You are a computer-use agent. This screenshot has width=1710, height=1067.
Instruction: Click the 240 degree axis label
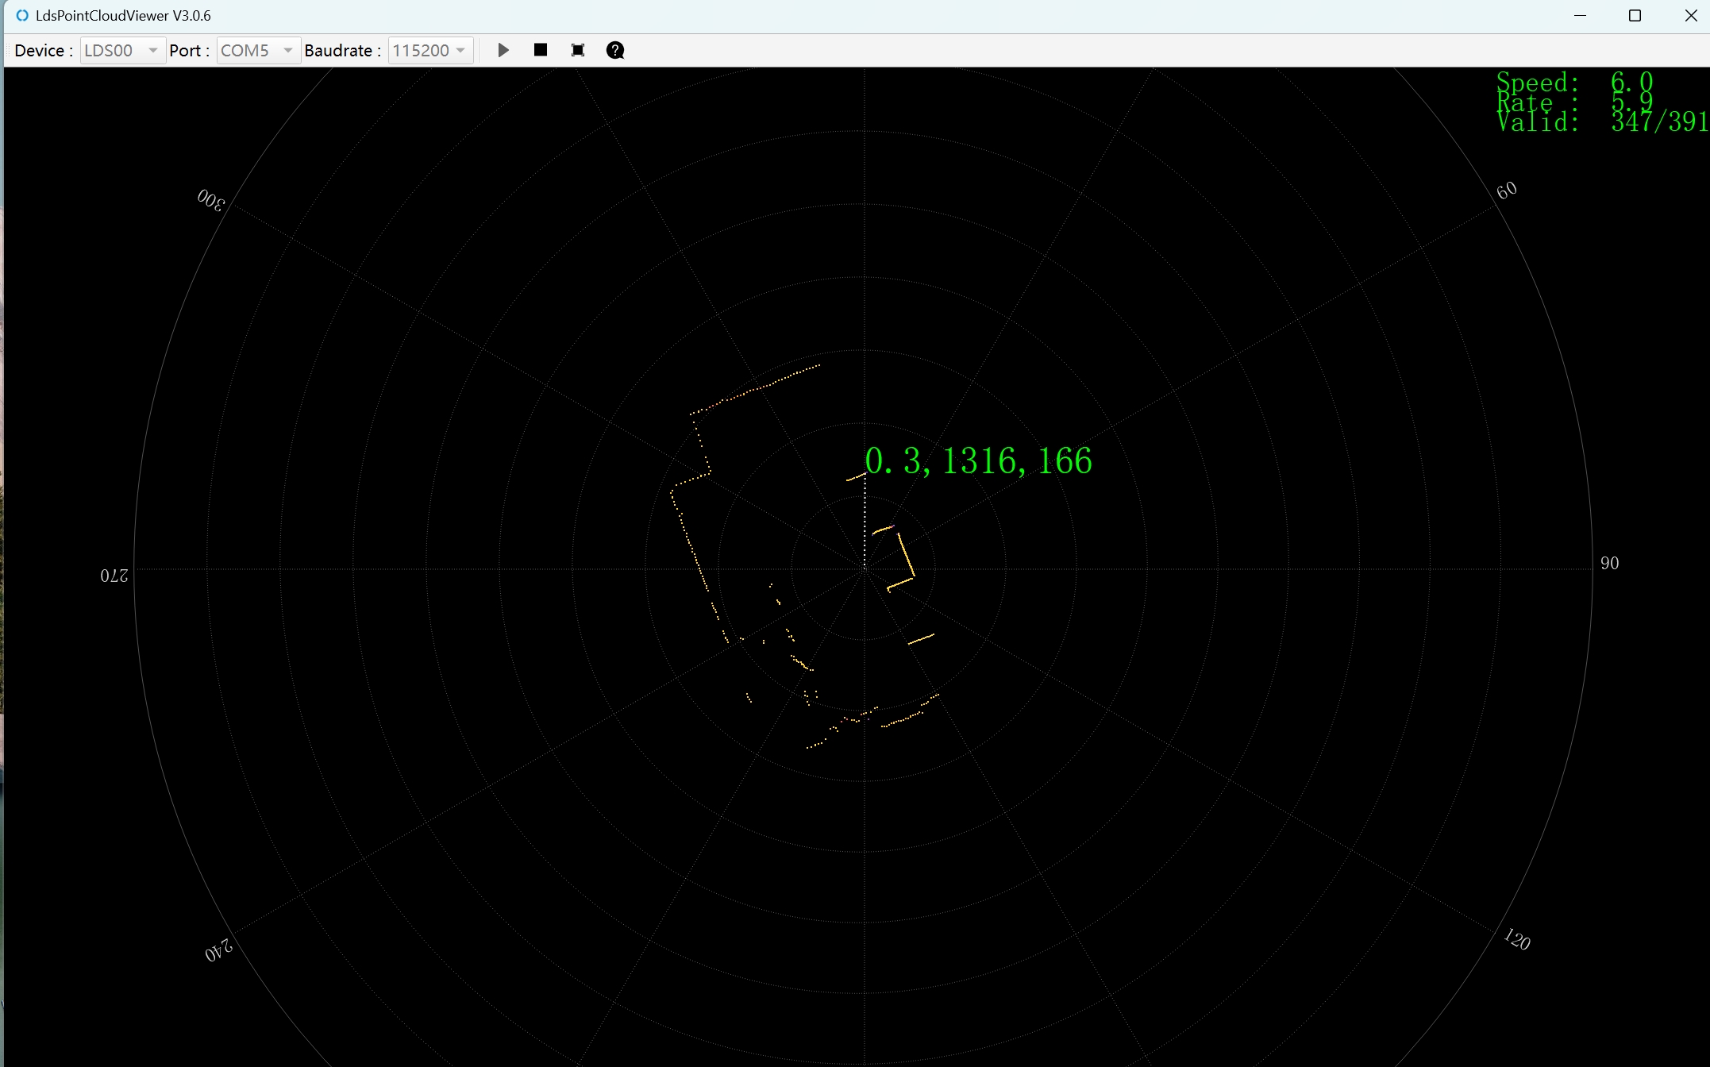(218, 950)
